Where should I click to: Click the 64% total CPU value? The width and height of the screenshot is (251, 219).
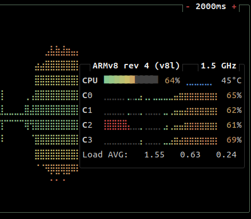(x=172, y=80)
